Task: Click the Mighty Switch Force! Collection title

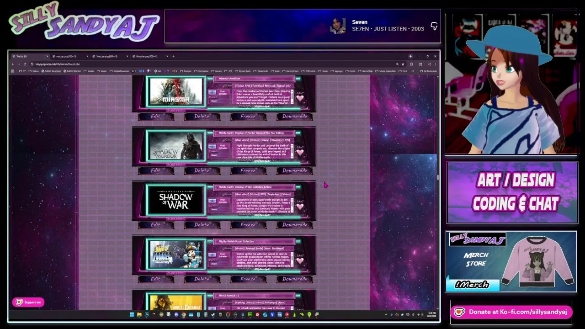Action: (236, 241)
